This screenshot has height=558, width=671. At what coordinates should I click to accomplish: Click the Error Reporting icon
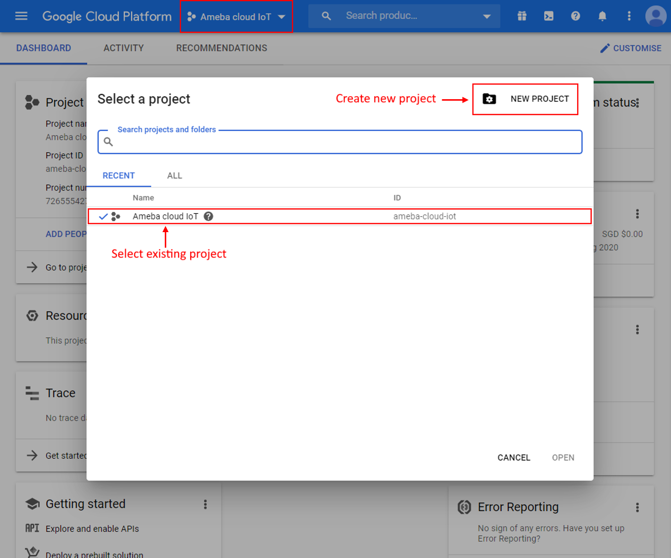(464, 507)
